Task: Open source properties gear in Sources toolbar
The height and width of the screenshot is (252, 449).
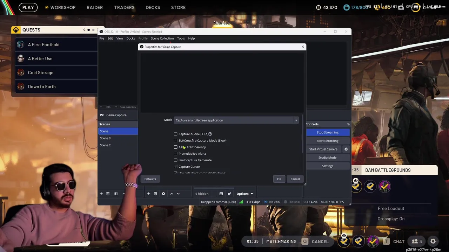Action: (163, 194)
